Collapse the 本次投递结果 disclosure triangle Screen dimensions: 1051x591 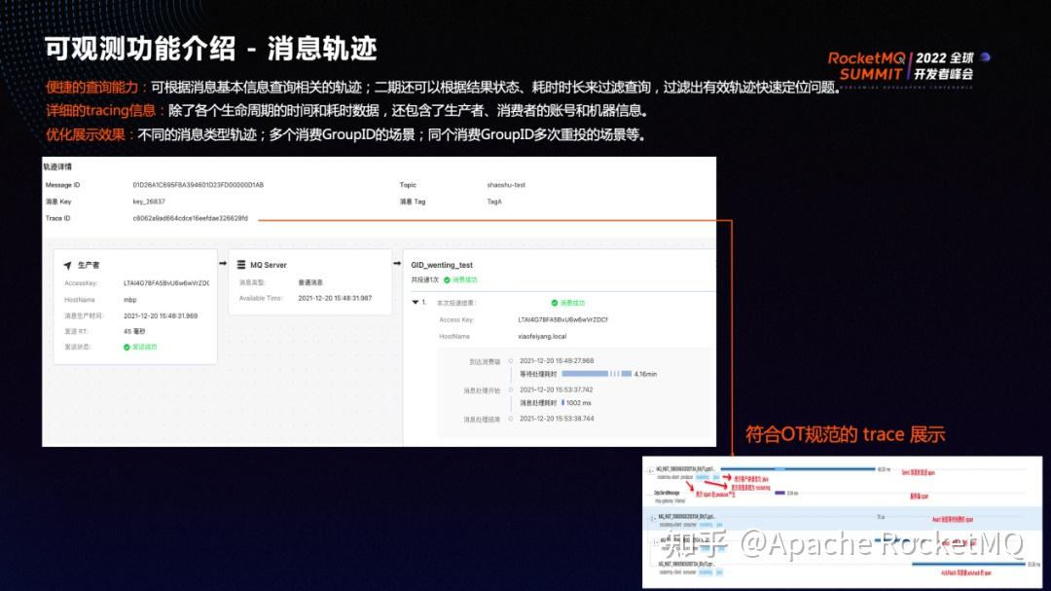pyautogui.click(x=414, y=301)
